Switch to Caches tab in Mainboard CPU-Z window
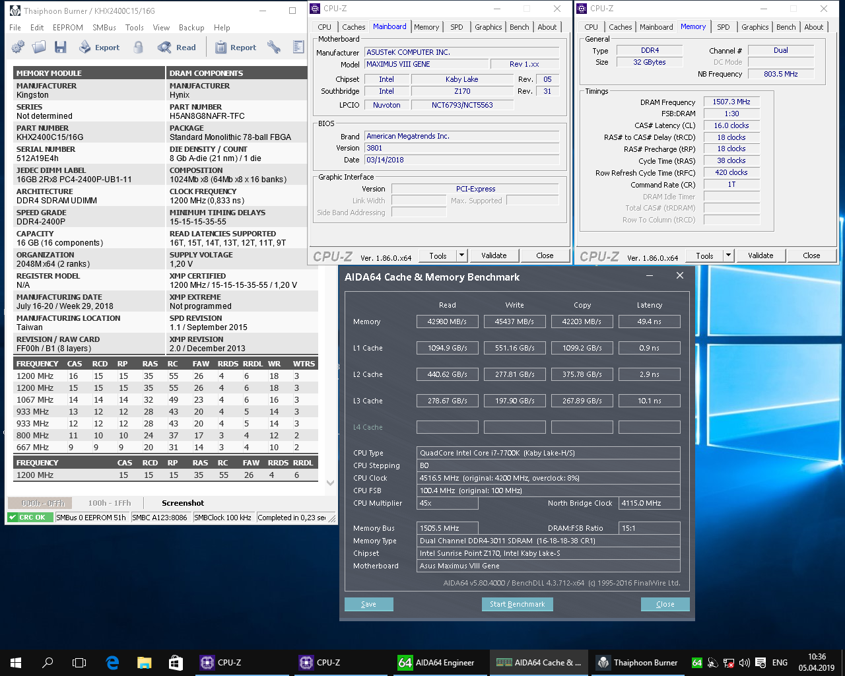This screenshot has height=676, width=845. pos(353,27)
